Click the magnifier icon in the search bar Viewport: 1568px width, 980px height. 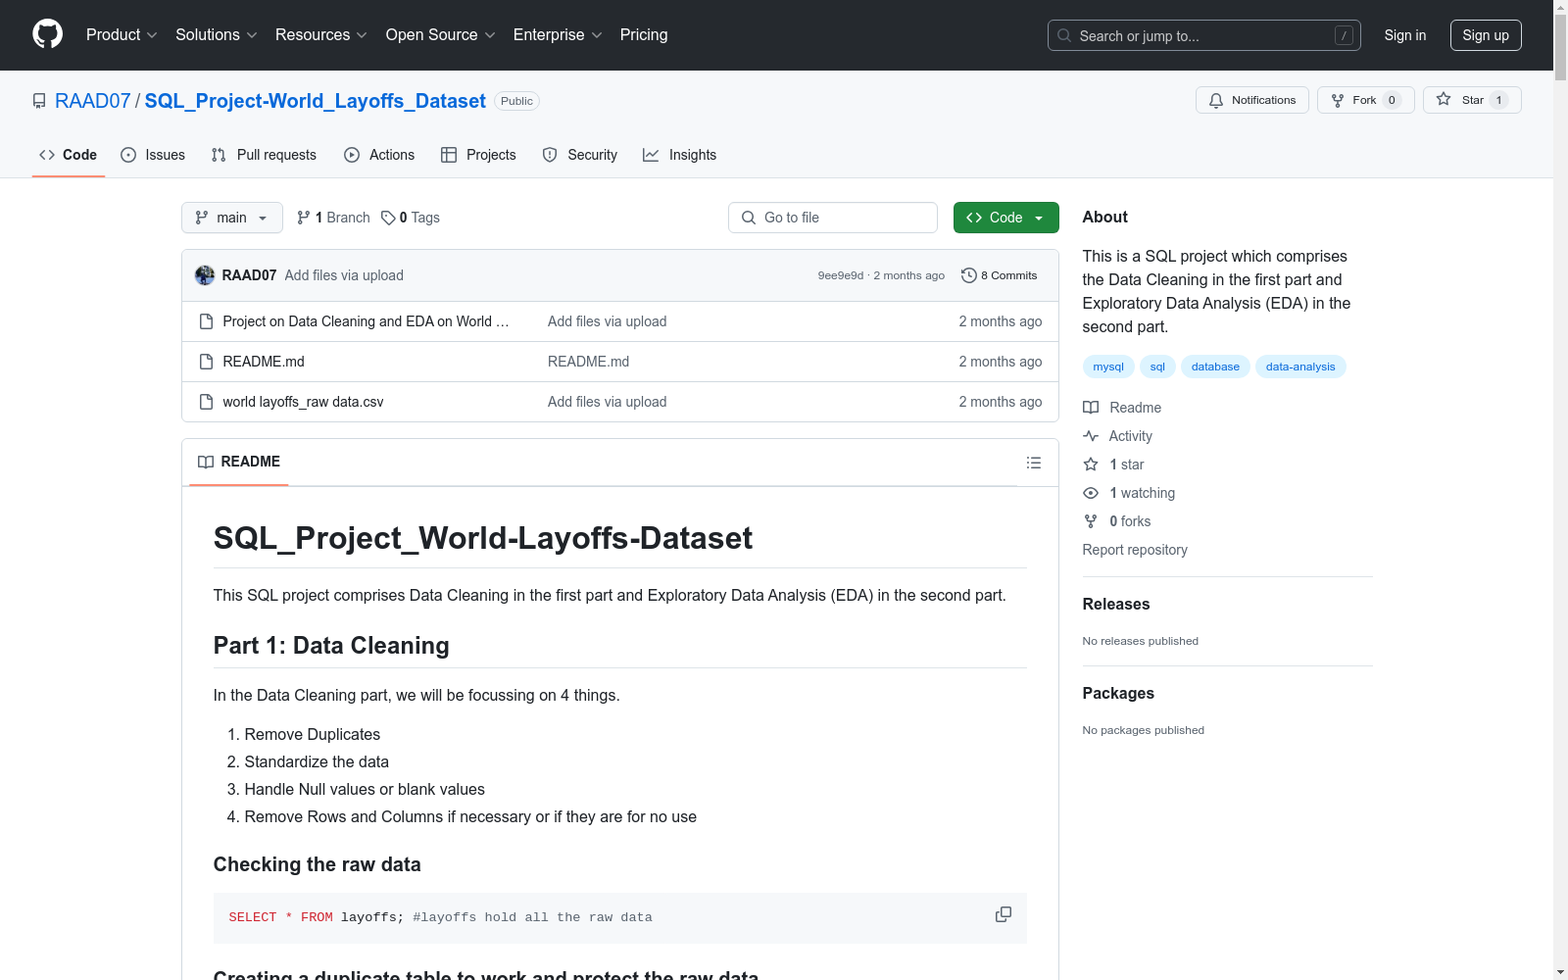tap(1064, 35)
